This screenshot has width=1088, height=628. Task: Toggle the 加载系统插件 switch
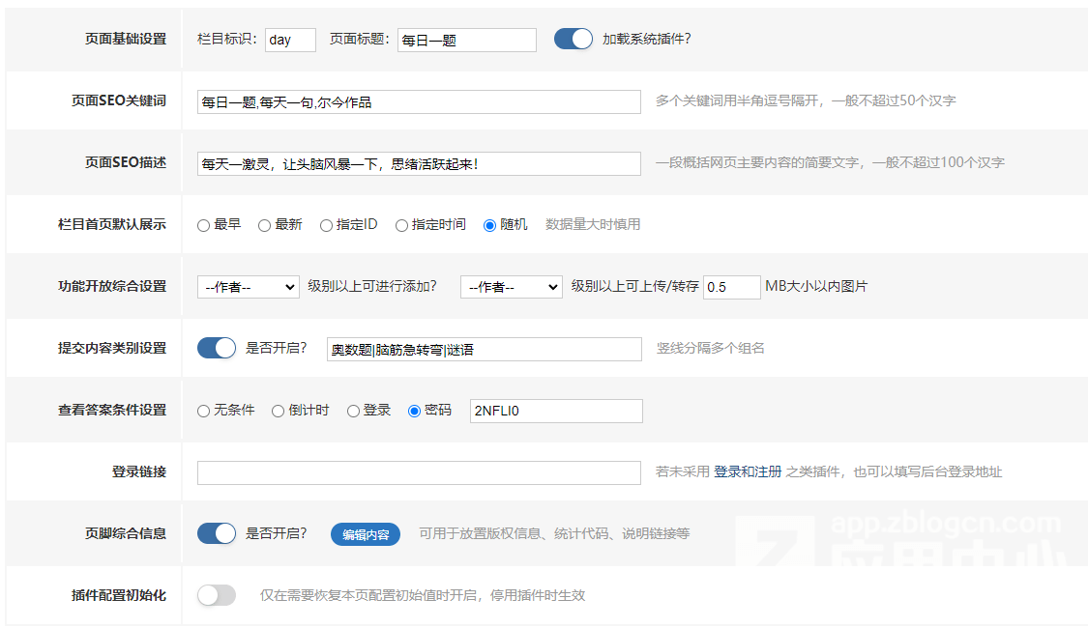[x=573, y=39]
